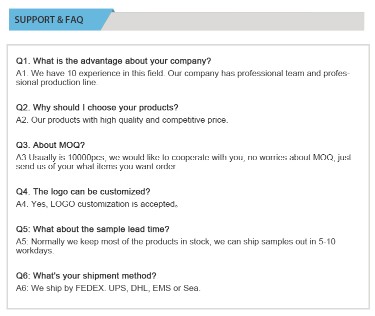375x316 pixels.
Task: Click the word 'MOQ' in Q3
Action: coord(74,145)
